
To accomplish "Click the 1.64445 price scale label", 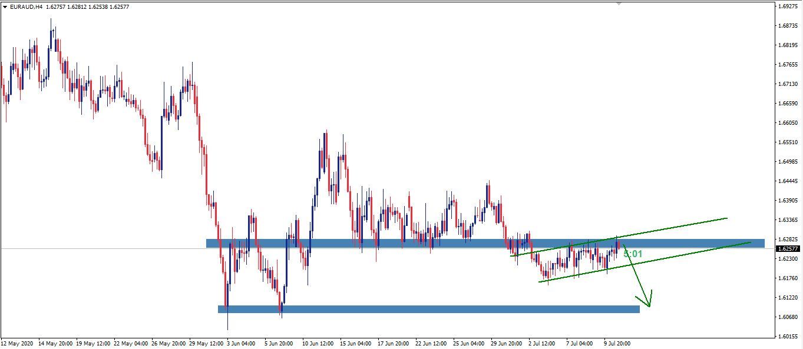I will [788, 181].
